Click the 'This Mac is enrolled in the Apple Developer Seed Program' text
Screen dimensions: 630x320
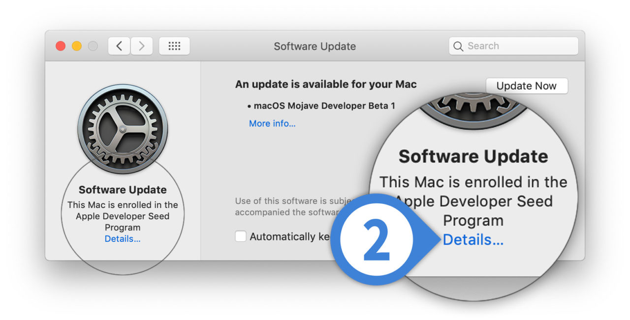(123, 216)
